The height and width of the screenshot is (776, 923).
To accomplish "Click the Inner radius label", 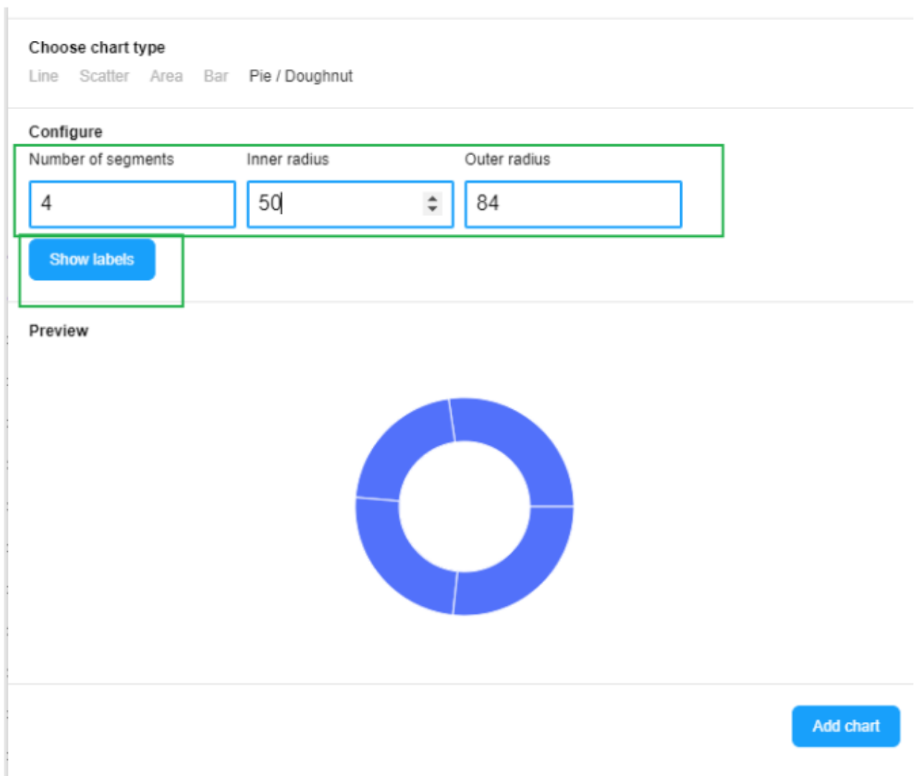I will pos(287,159).
